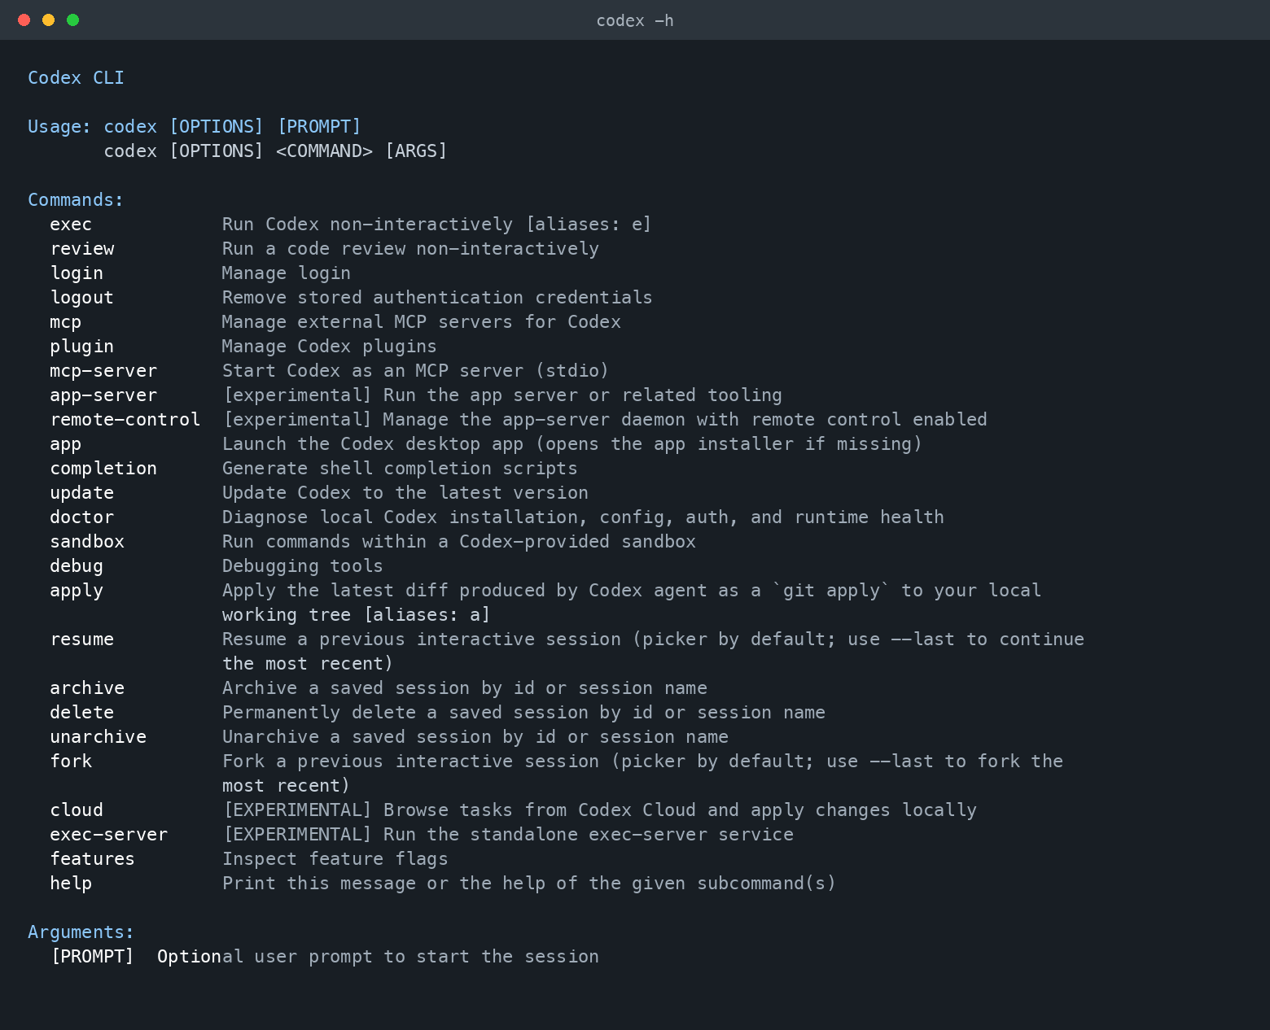Click 'the most recent)' line under resume
The width and height of the screenshot is (1270, 1030).
(x=308, y=664)
